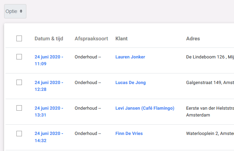Viewport: 234px width, 151px height.
Task: Select the Lucas De Jong row checkbox
Action: coord(19,82)
